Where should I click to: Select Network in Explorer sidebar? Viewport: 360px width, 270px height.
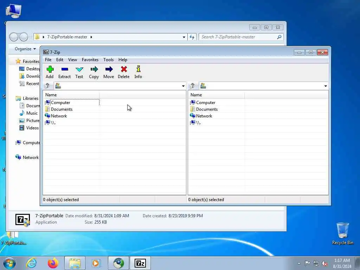coord(27,157)
